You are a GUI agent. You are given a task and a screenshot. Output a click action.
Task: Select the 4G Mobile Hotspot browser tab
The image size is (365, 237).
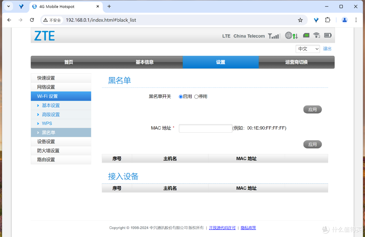pos(66,6)
